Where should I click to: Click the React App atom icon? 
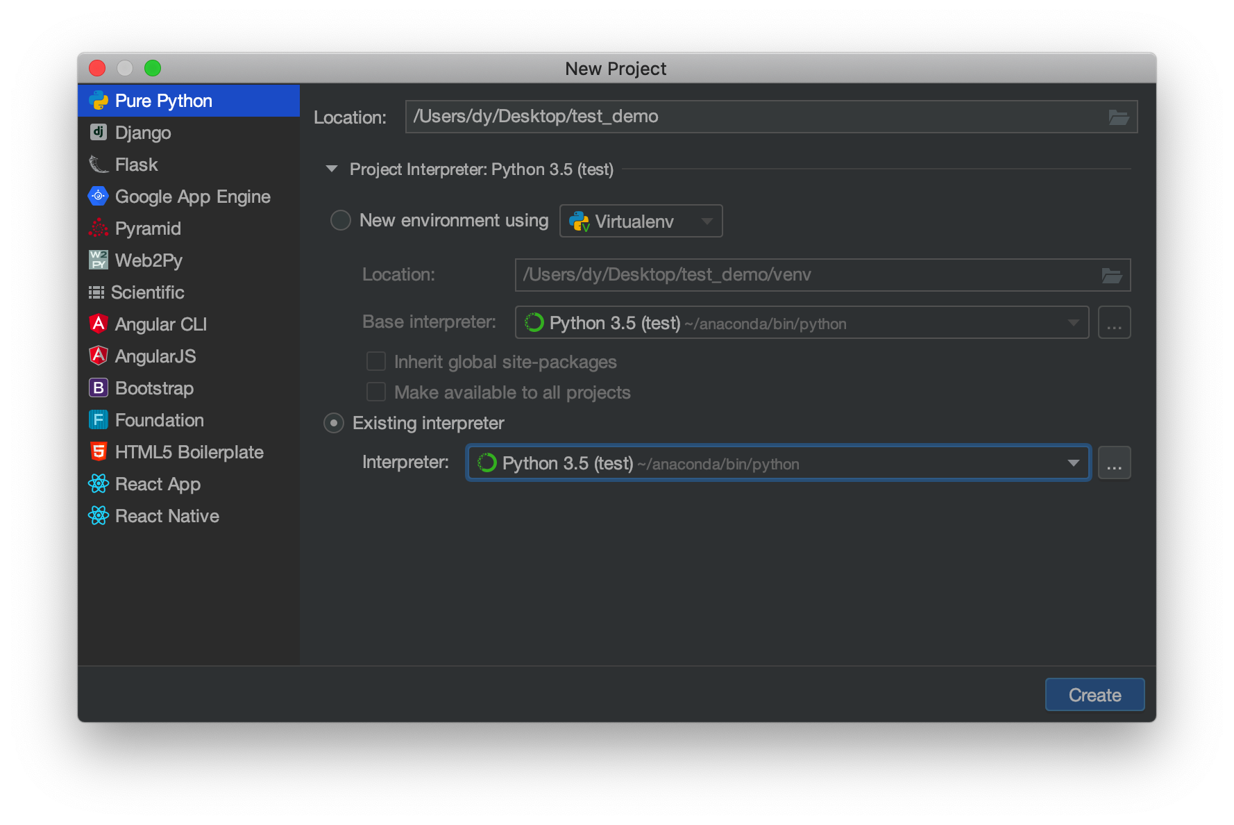point(99,483)
